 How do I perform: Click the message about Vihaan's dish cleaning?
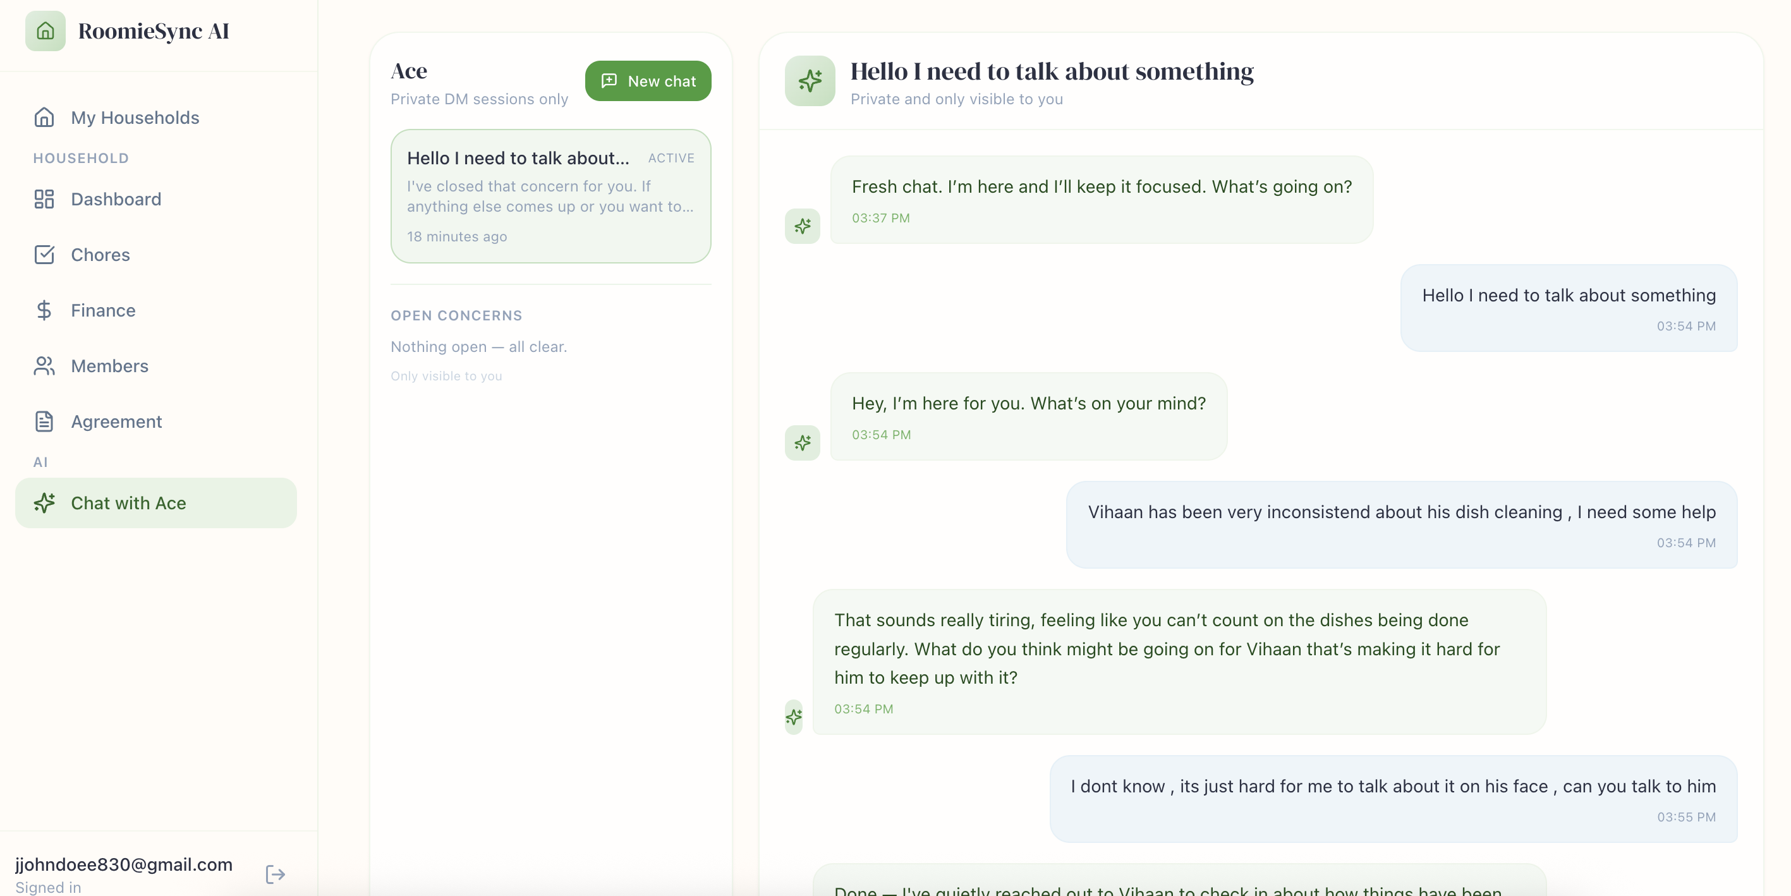tap(1401, 512)
